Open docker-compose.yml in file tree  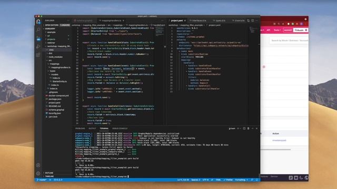[58, 96]
